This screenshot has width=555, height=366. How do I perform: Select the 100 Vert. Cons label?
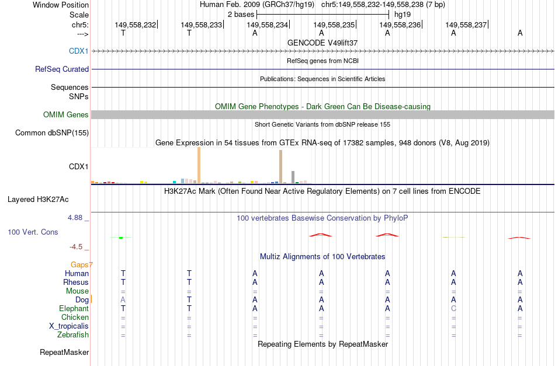point(33,232)
